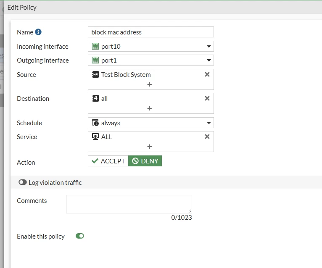Click the Destination label
Image resolution: width=322 pixels, height=268 pixels.
coord(33,99)
